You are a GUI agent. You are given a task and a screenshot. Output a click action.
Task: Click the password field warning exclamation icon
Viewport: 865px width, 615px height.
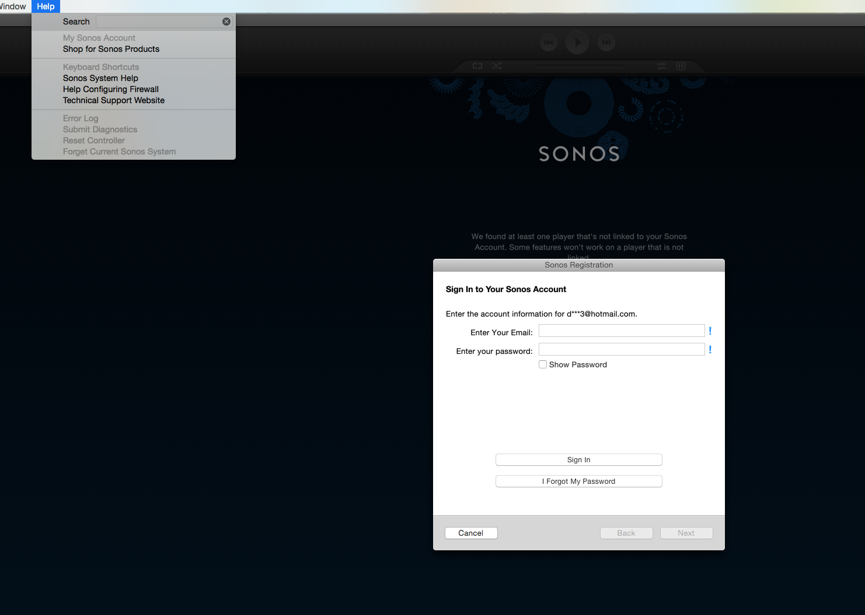point(710,350)
